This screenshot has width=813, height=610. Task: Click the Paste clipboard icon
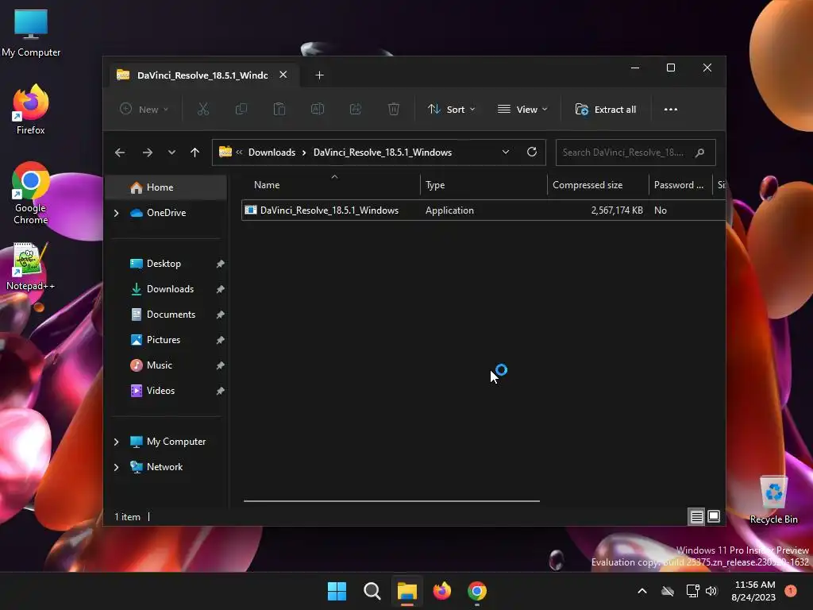tap(279, 110)
